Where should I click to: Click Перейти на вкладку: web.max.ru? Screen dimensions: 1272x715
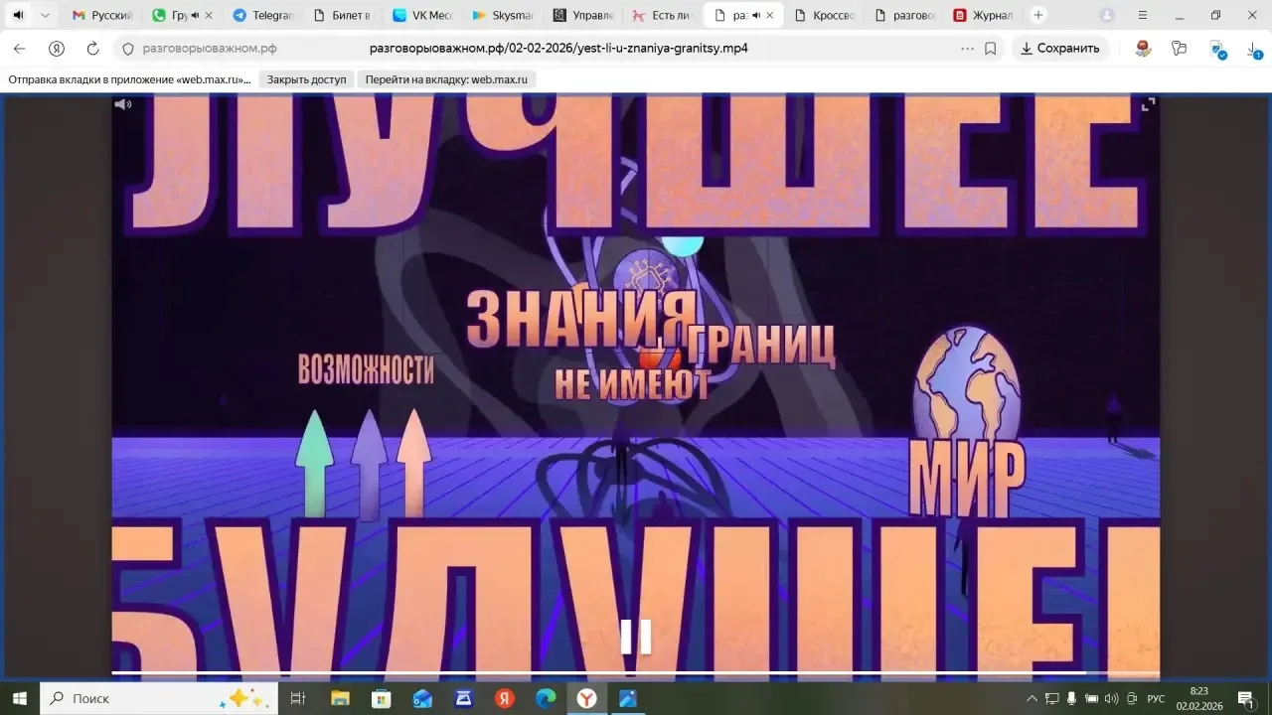(x=446, y=79)
